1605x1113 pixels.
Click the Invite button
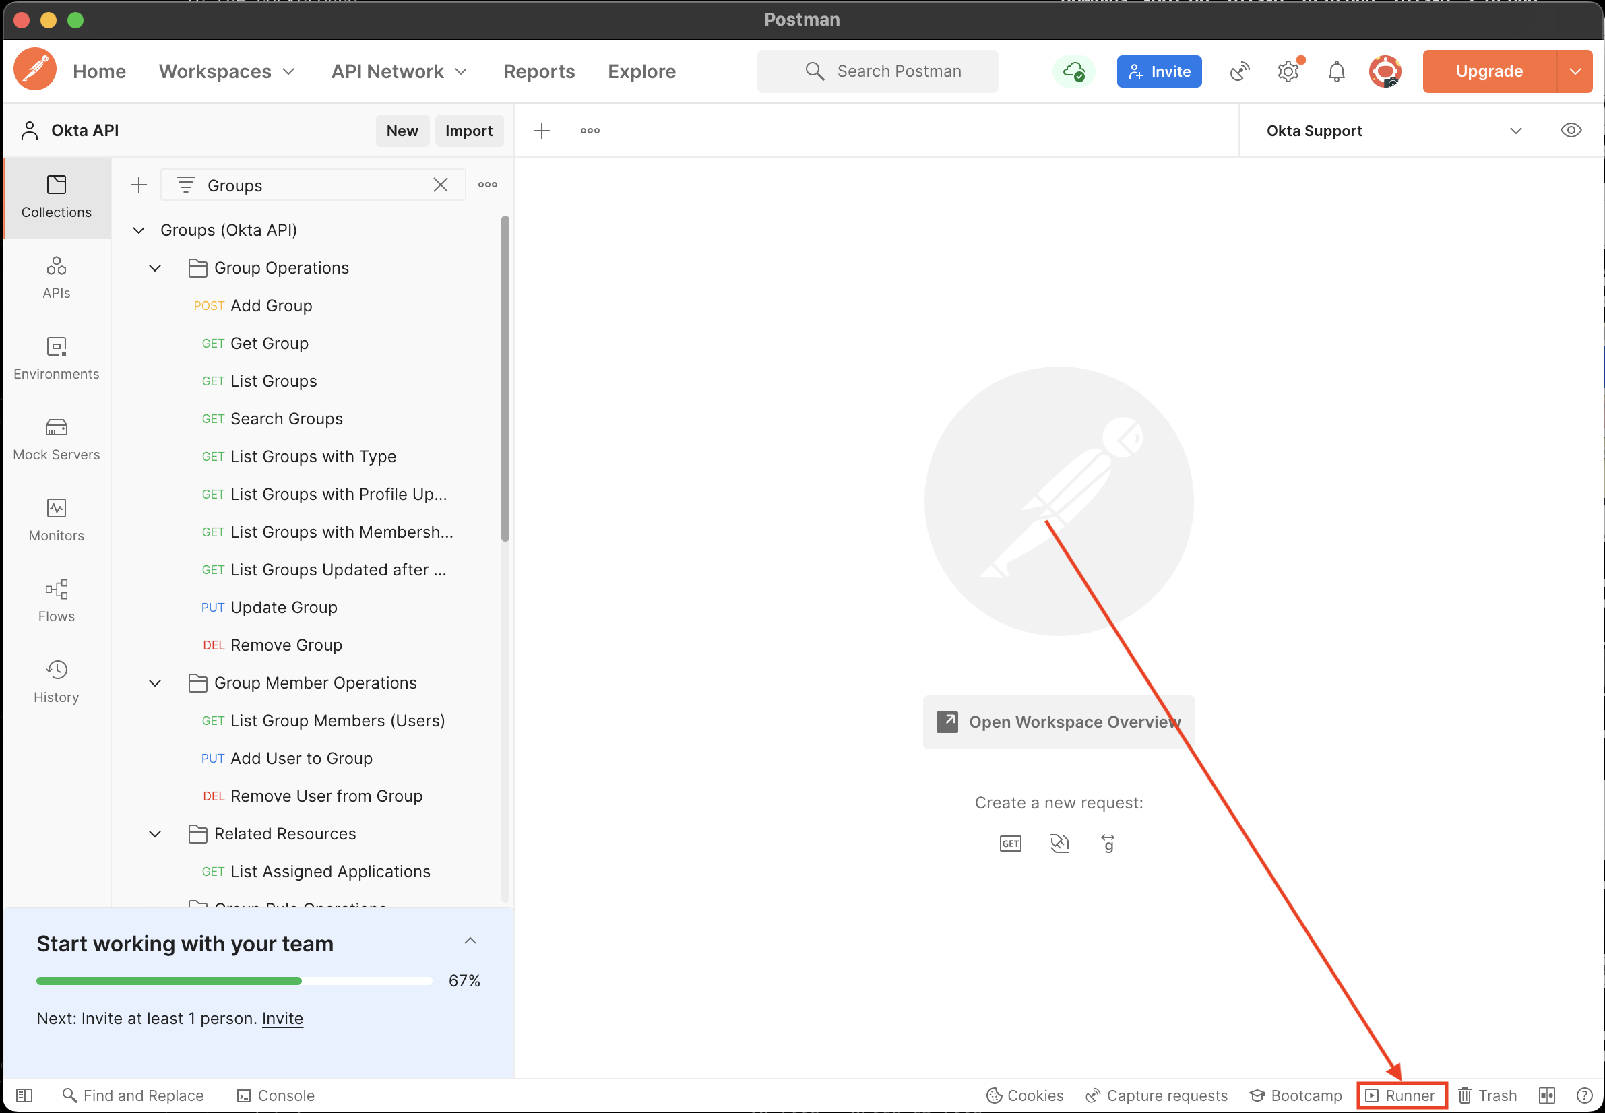[1158, 71]
